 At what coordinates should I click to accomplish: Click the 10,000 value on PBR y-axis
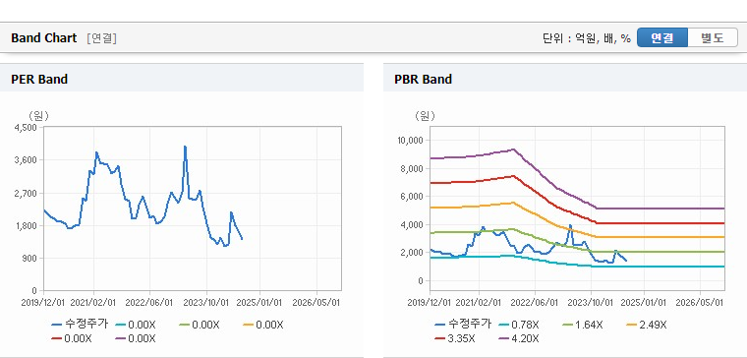click(x=410, y=140)
